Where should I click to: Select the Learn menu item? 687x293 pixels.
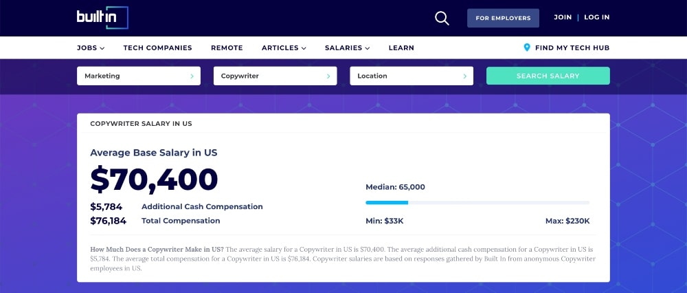(x=401, y=48)
